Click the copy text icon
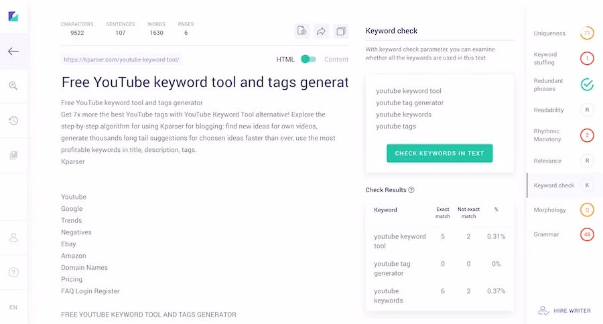This screenshot has width=603, height=324. [x=341, y=31]
